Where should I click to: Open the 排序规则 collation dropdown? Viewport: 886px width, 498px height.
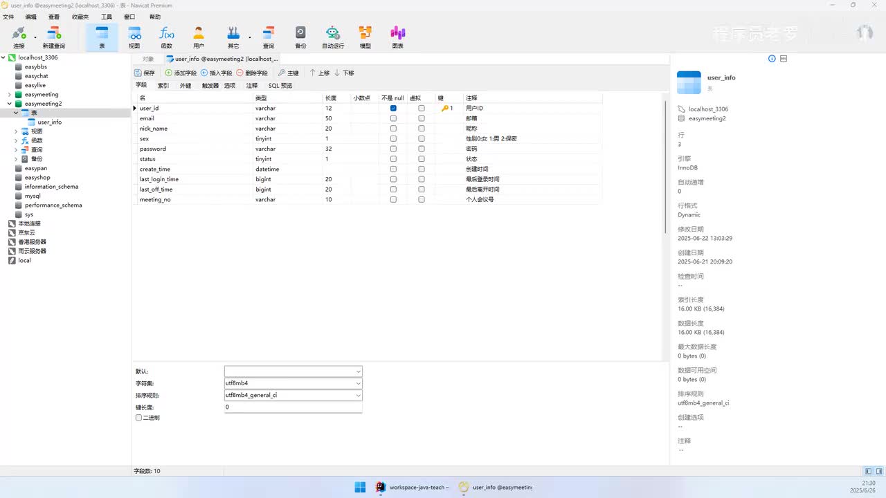coord(358,395)
